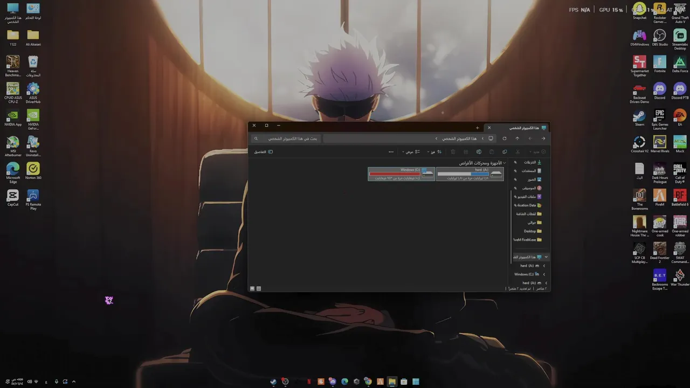Open the more options (three dots) menu
The height and width of the screenshot is (388, 690).
(391, 152)
